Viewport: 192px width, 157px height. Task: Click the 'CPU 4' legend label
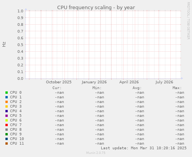[x=16, y=111]
